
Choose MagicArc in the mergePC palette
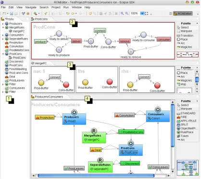(184, 81)
